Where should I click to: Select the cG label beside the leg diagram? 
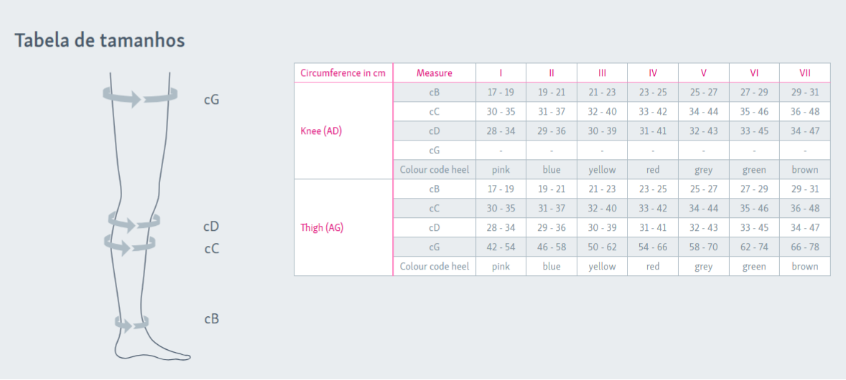tap(211, 100)
